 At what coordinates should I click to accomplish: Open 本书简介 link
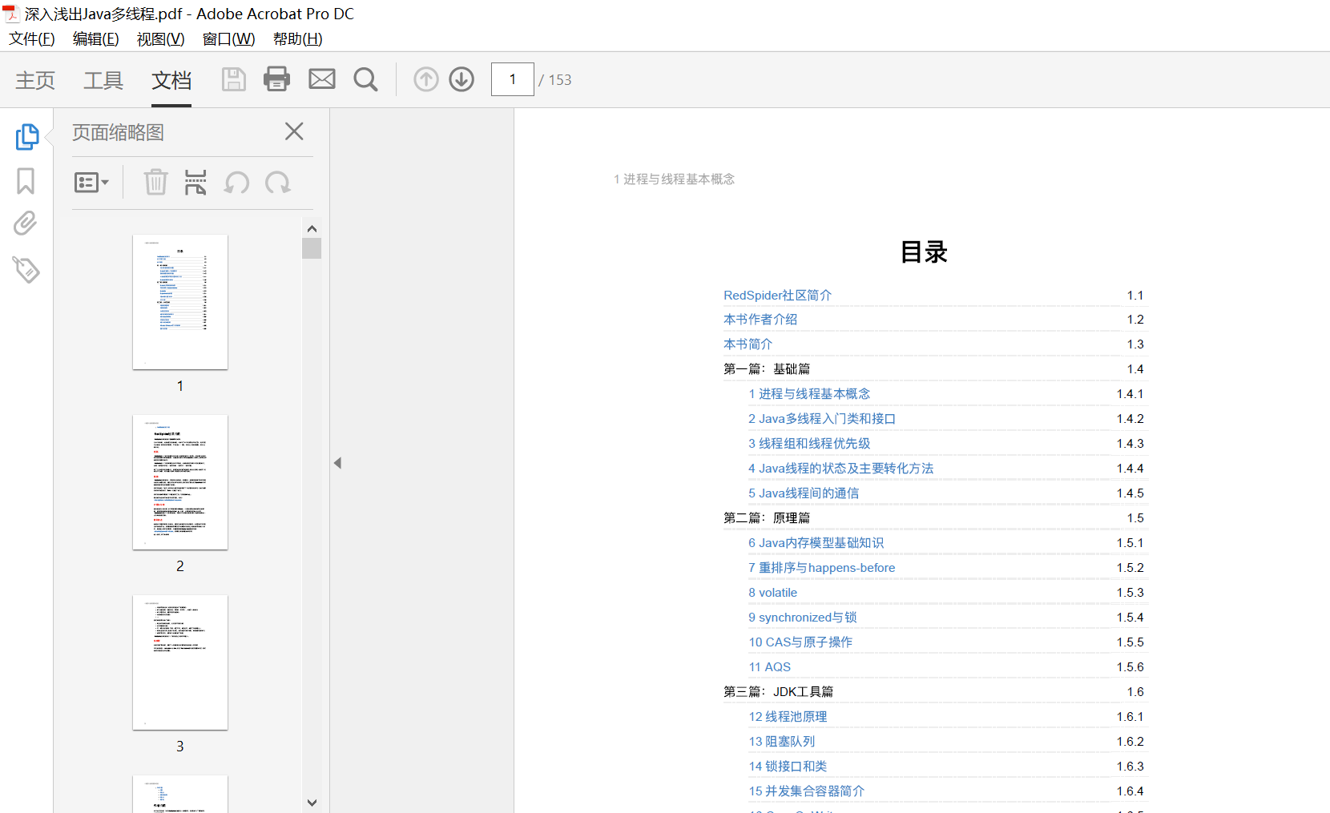click(x=748, y=344)
